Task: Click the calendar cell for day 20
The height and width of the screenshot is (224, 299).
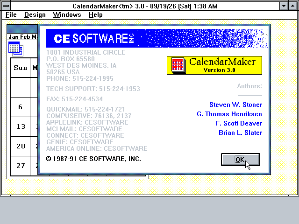Action: pos(21,146)
